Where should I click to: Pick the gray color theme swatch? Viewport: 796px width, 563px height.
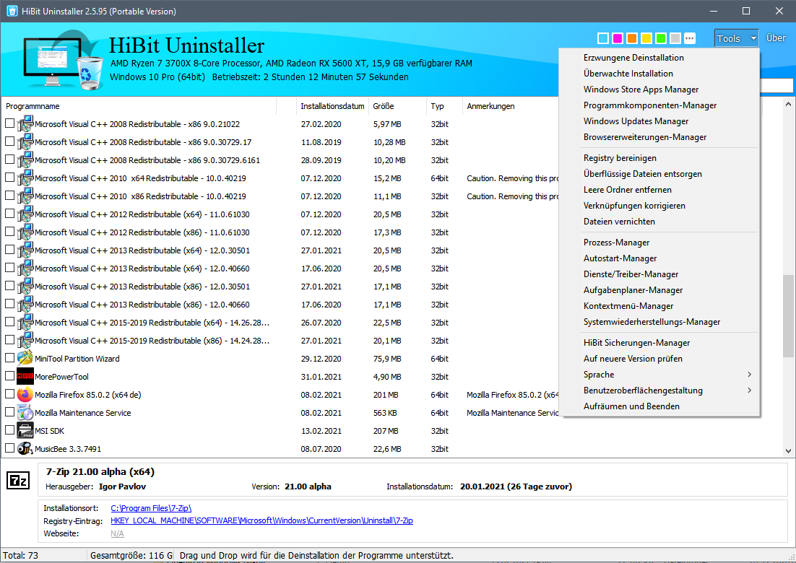coord(675,38)
